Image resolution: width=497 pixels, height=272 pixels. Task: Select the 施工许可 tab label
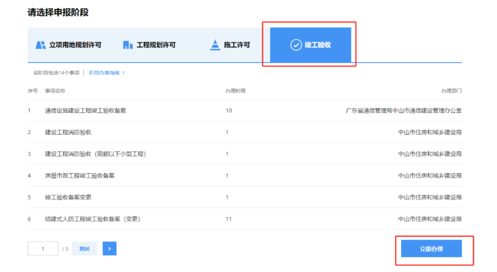point(237,45)
